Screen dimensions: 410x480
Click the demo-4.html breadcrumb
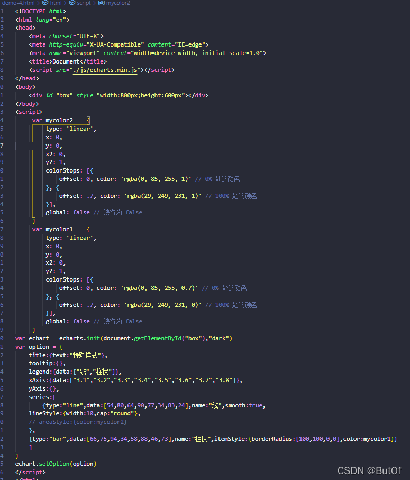pos(19,3)
